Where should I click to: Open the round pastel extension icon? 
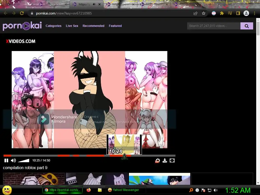point(214,13)
